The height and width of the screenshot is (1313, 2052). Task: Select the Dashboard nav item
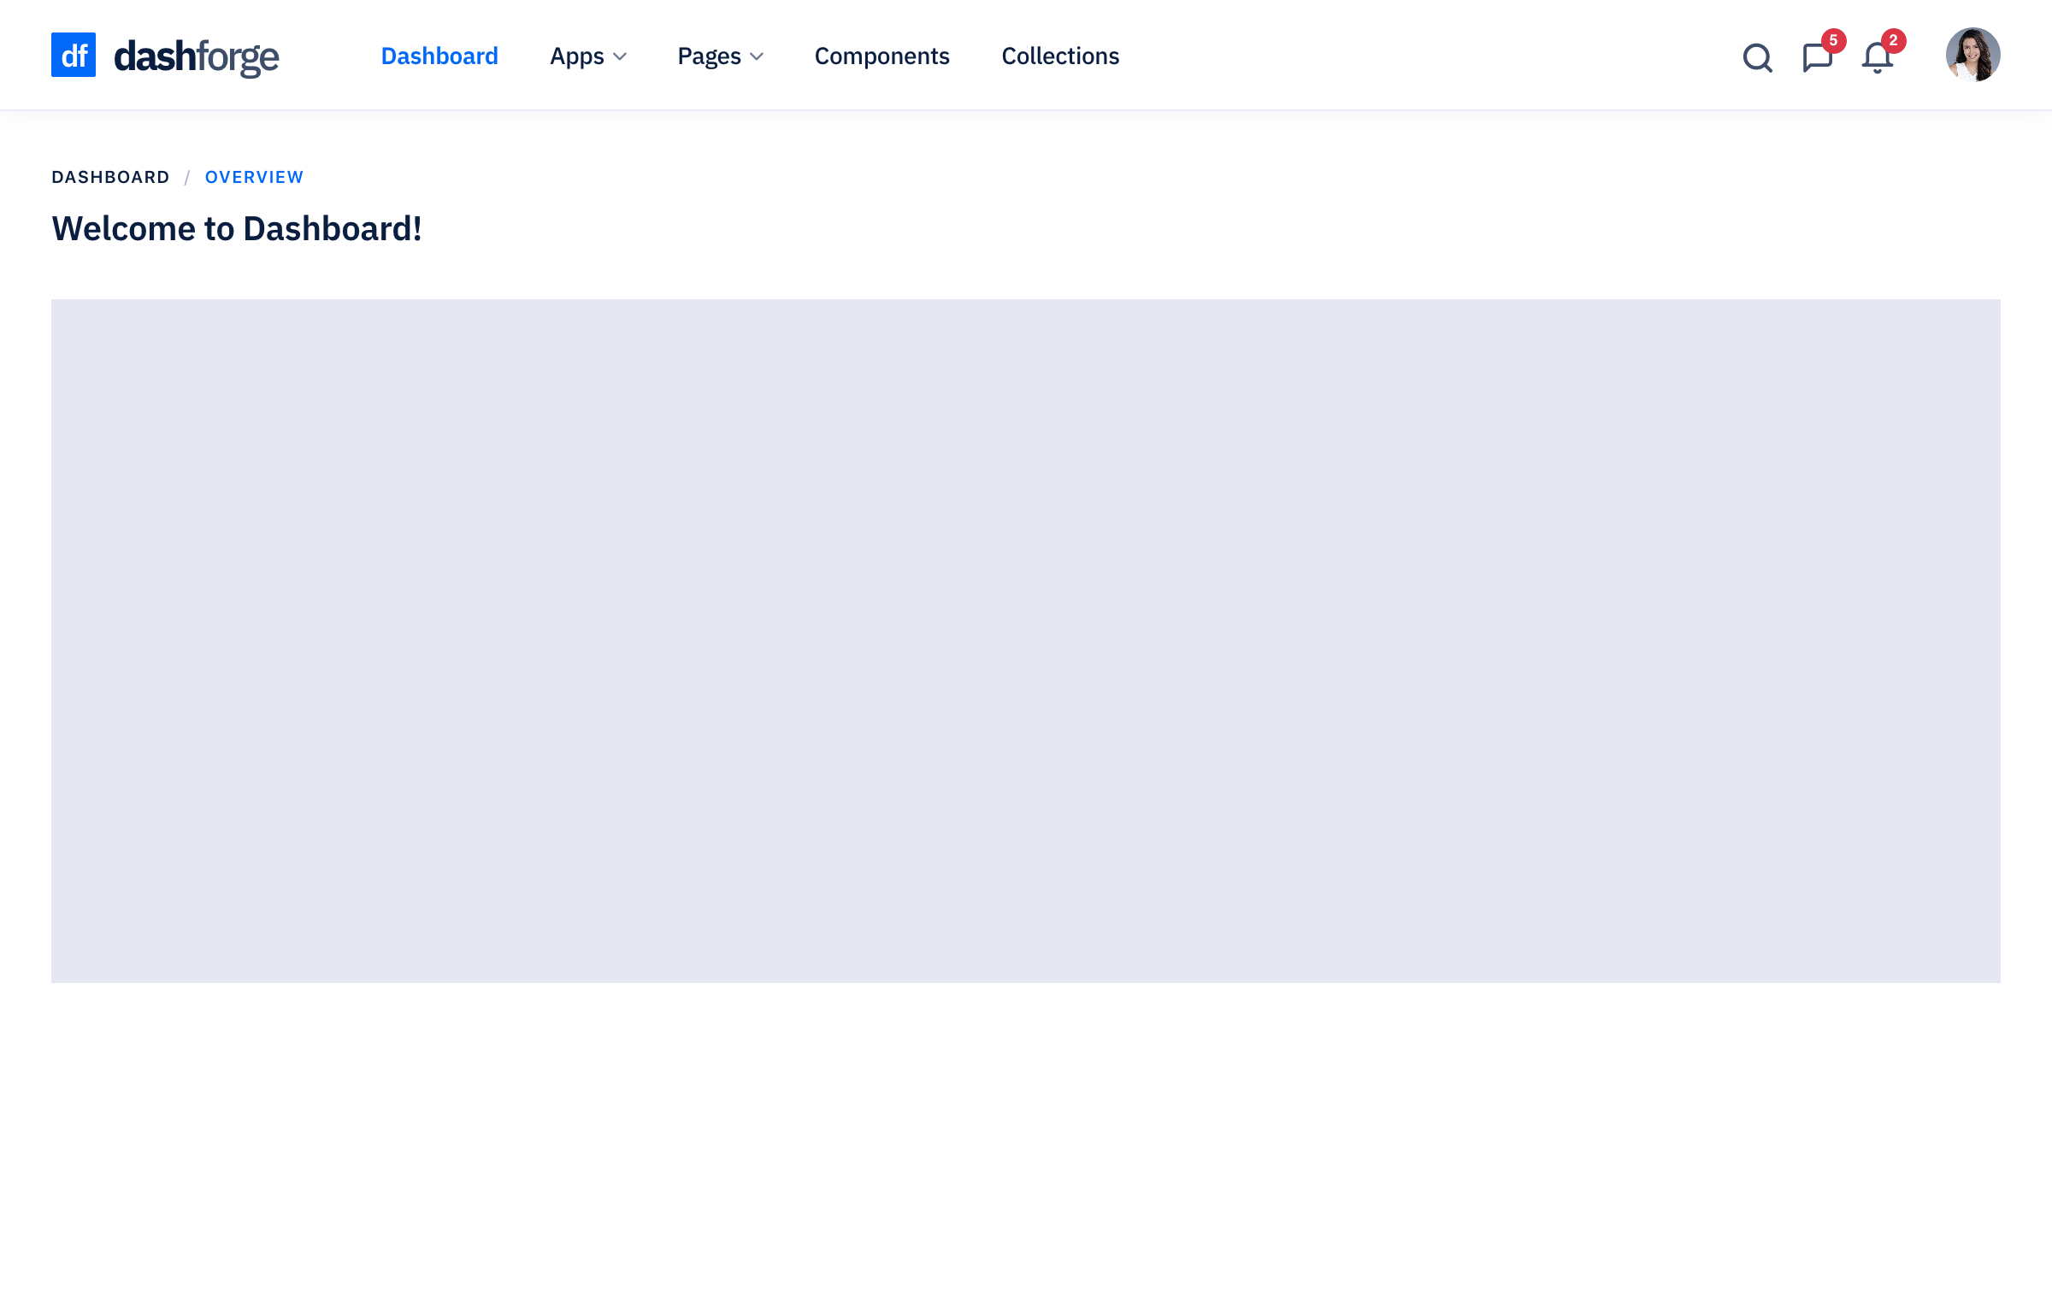439,56
